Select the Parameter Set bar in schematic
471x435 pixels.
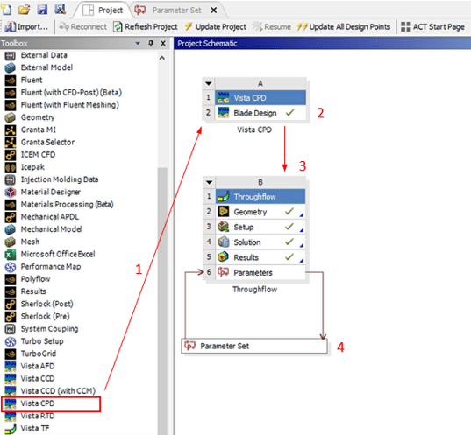coord(254,347)
